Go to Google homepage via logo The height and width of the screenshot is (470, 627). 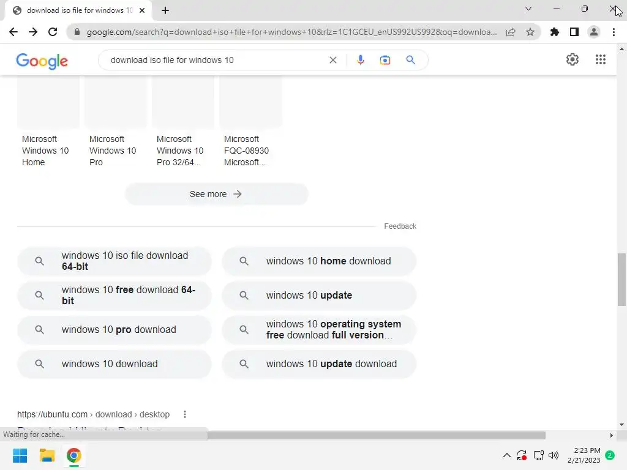[42, 61]
